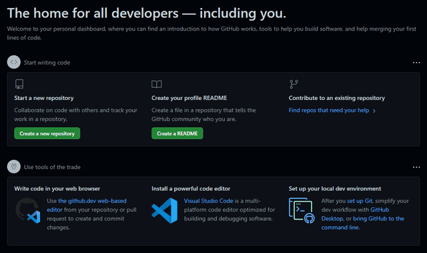Click the large Visual Studio Code logo

pyautogui.click(x=165, y=210)
